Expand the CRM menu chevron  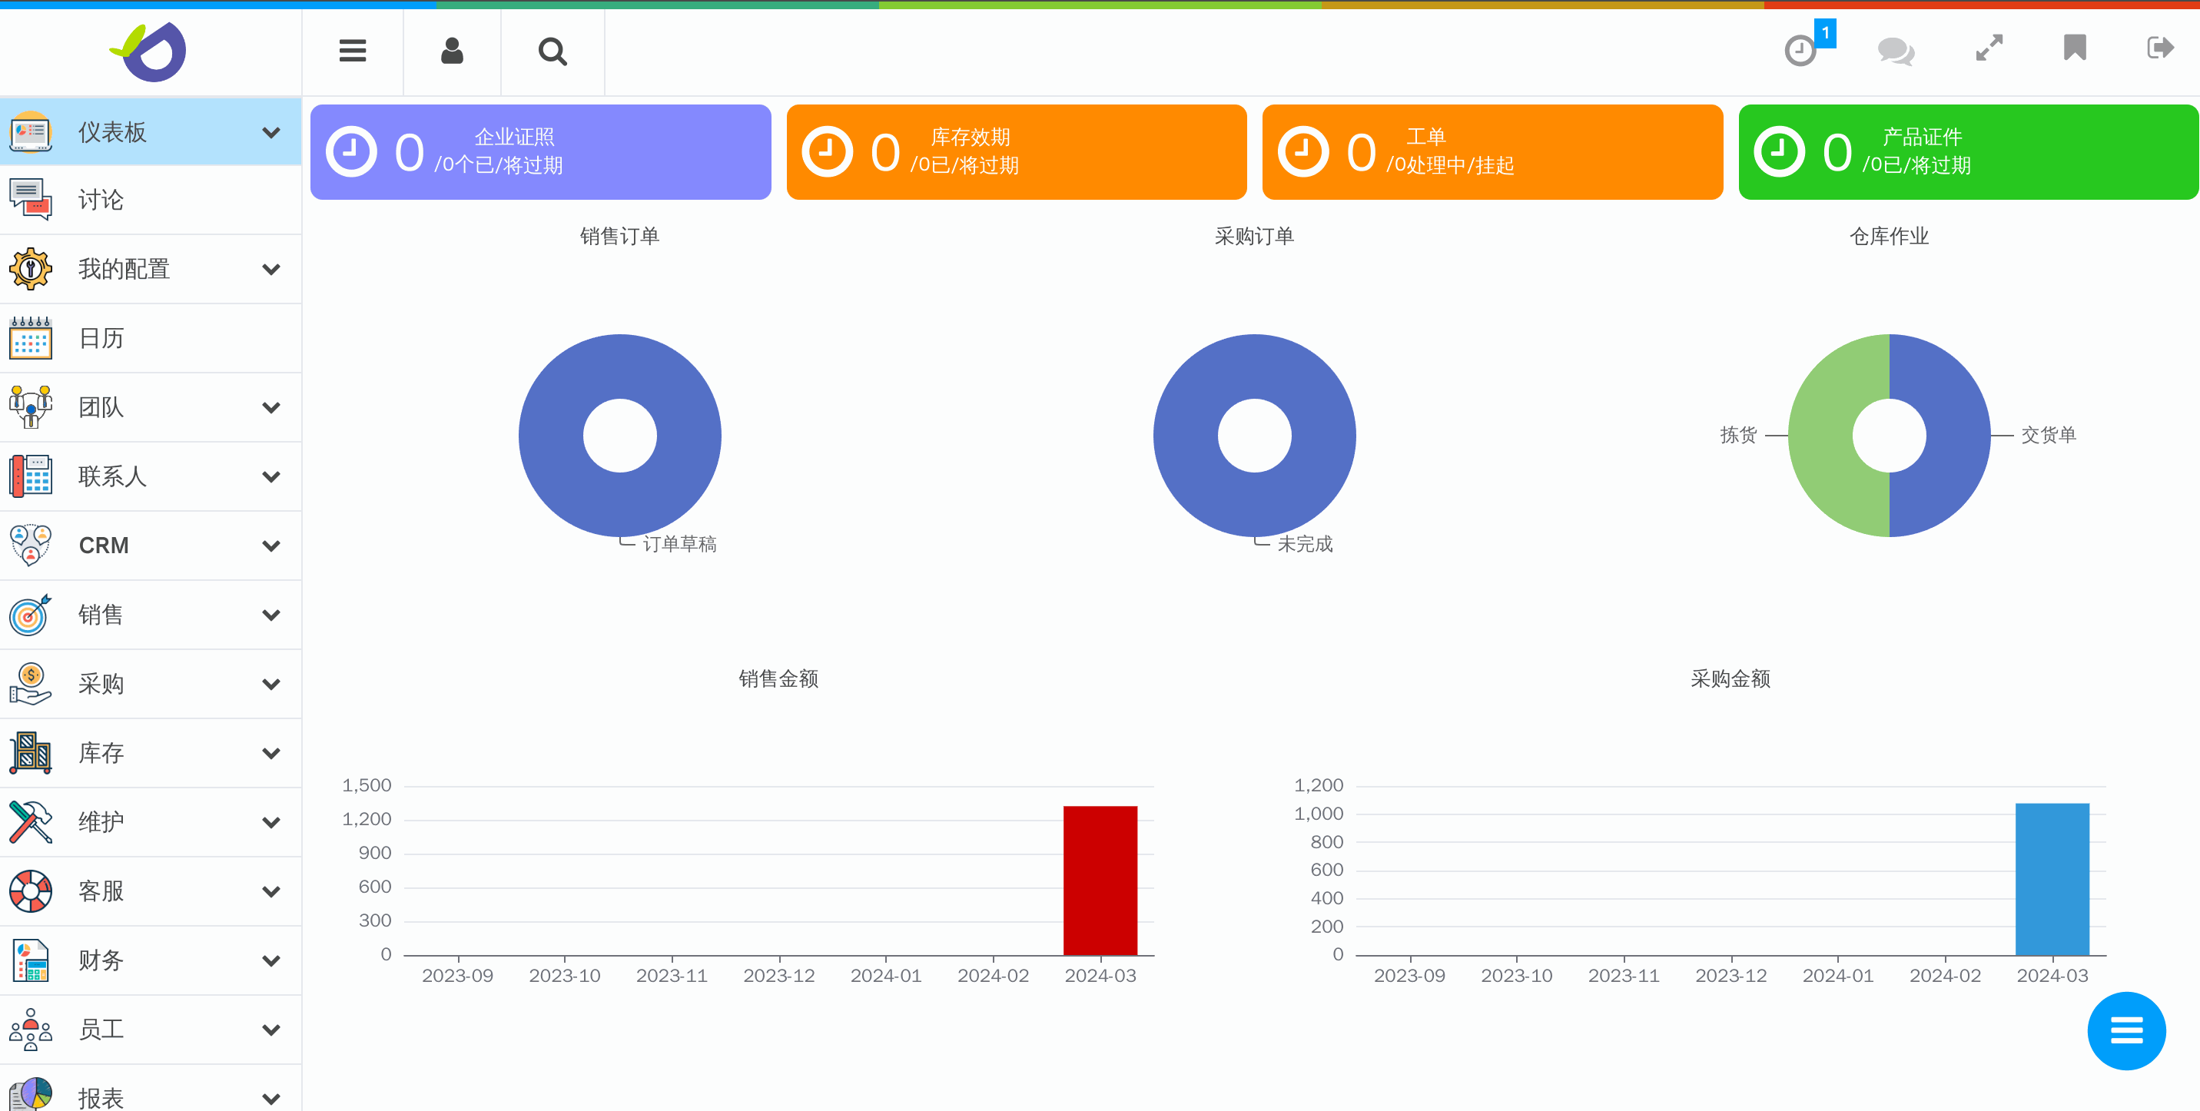270,546
